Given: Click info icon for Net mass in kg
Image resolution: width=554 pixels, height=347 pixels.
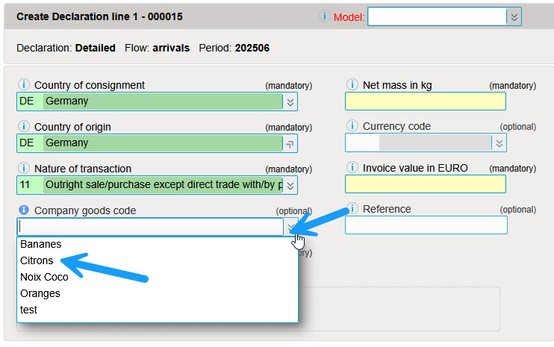Looking at the screenshot, I should 352,85.
